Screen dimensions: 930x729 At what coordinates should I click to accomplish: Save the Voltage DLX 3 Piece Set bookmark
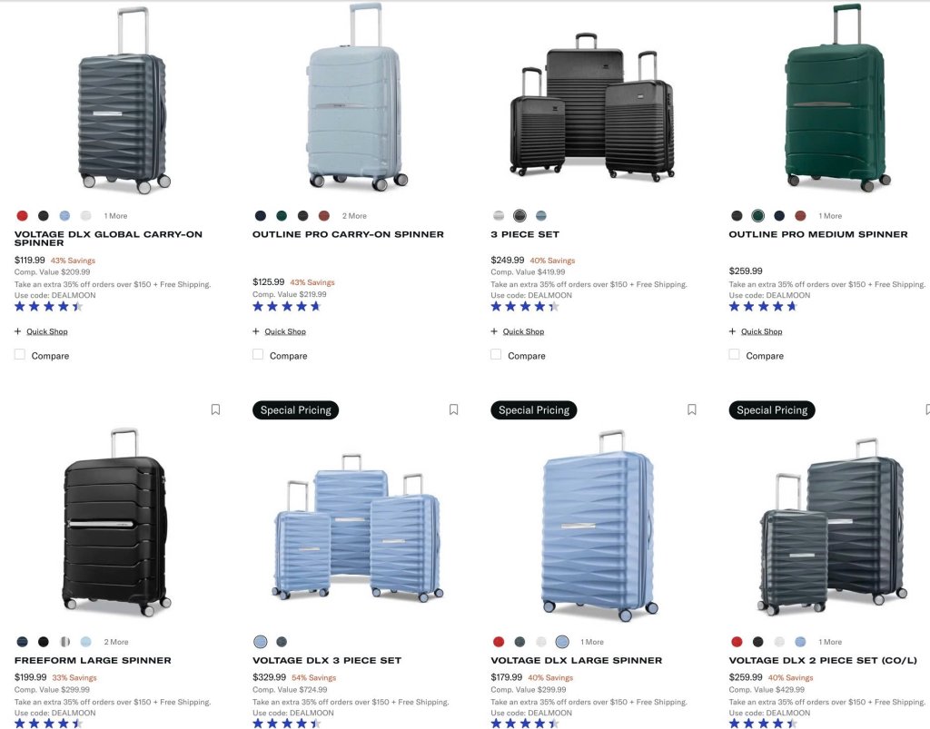point(454,409)
